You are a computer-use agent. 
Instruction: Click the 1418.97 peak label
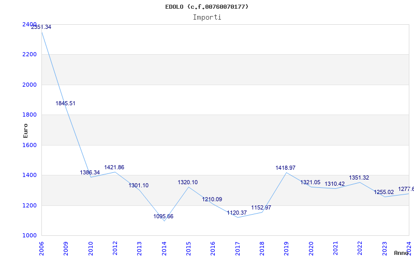286,168
